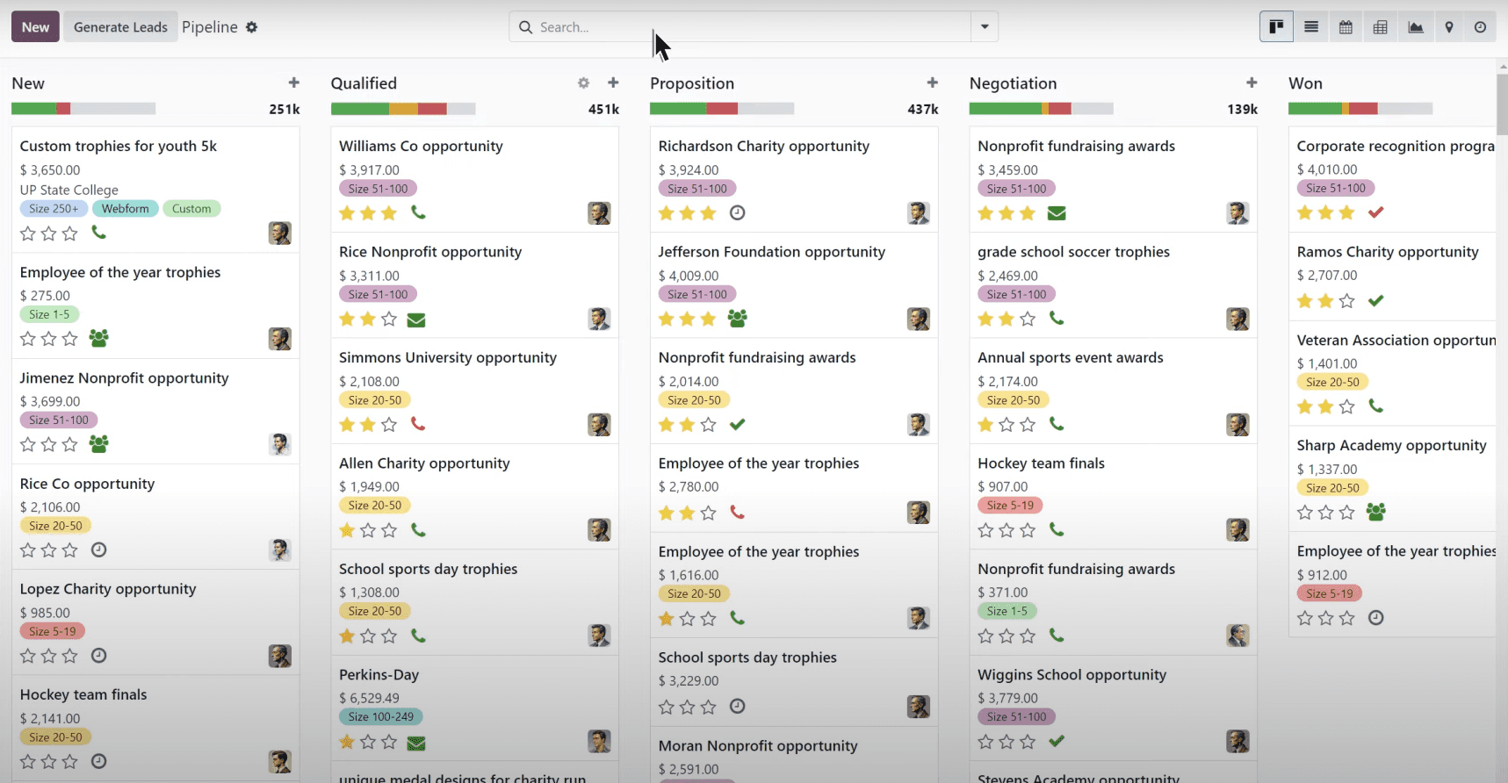Toggle third star on Proposition School sports day card
Viewport: 1508px width, 783px height.
tap(709, 707)
